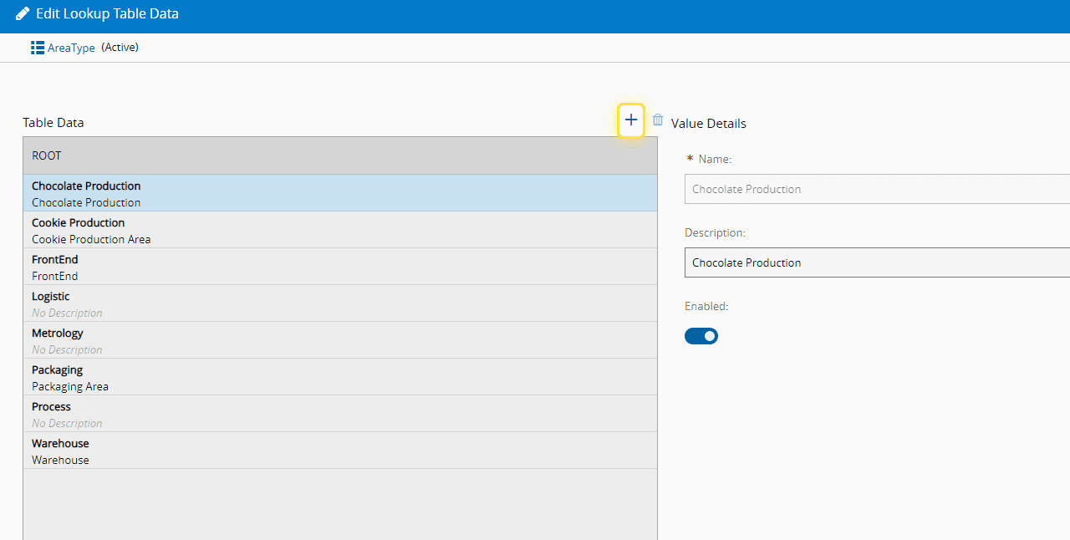Choose the Process table value

(52, 414)
